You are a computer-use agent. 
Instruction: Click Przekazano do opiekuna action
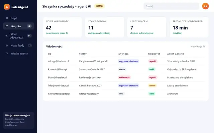click(x=180, y=77)
